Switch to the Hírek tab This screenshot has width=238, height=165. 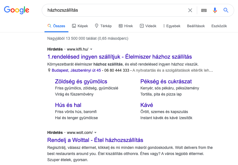[x=126, y=26]
